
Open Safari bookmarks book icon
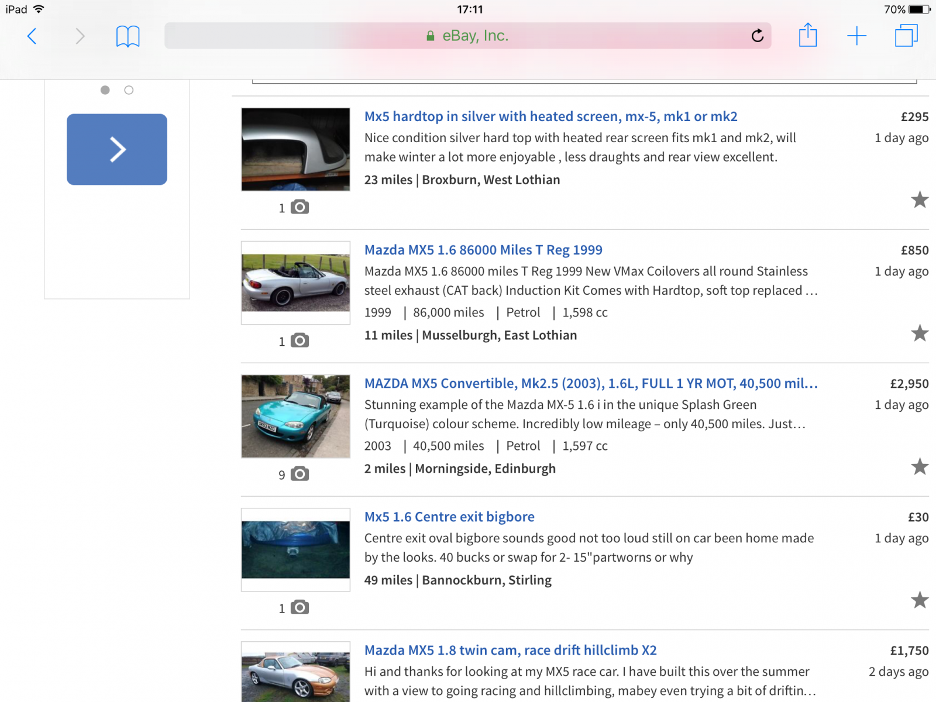tap(128, 36)
